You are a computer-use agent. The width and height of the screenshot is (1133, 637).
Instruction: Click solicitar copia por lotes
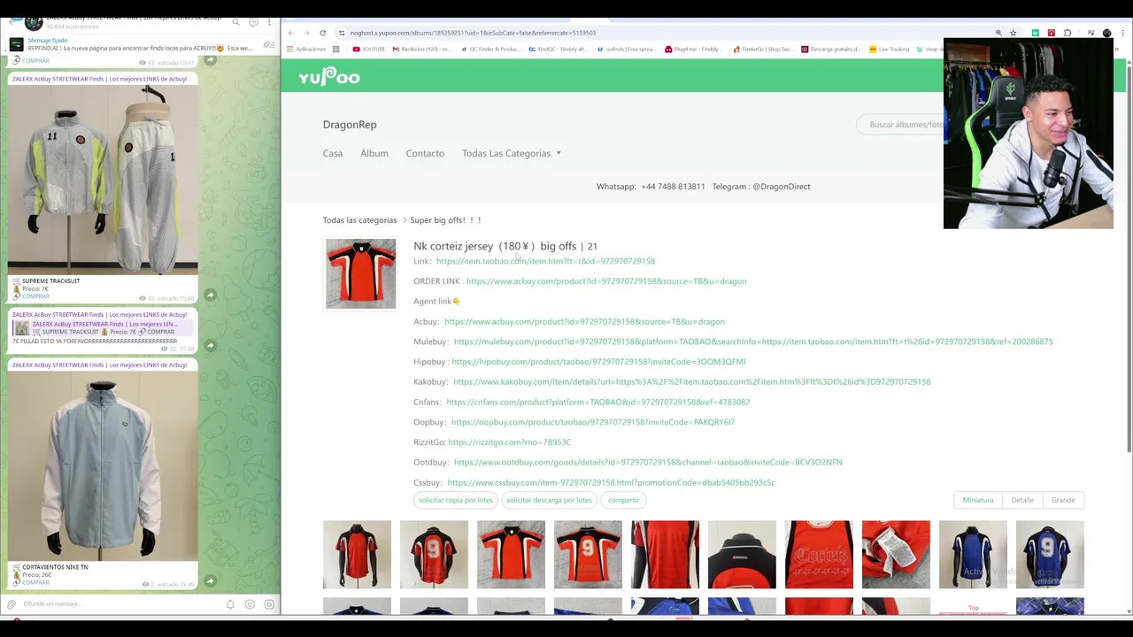click(456, 500)
